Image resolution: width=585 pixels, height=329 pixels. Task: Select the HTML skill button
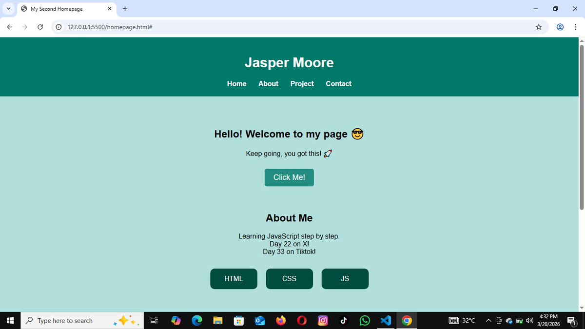[x=234, y=278]
